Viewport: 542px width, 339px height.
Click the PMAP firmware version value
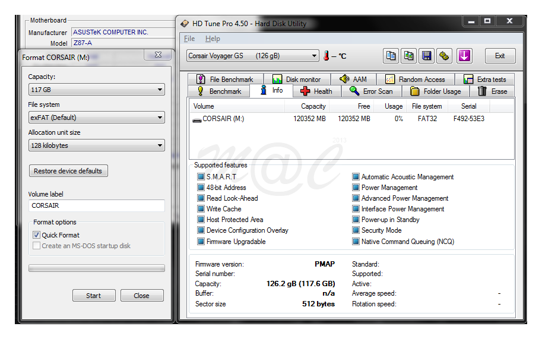pos(325,264)
